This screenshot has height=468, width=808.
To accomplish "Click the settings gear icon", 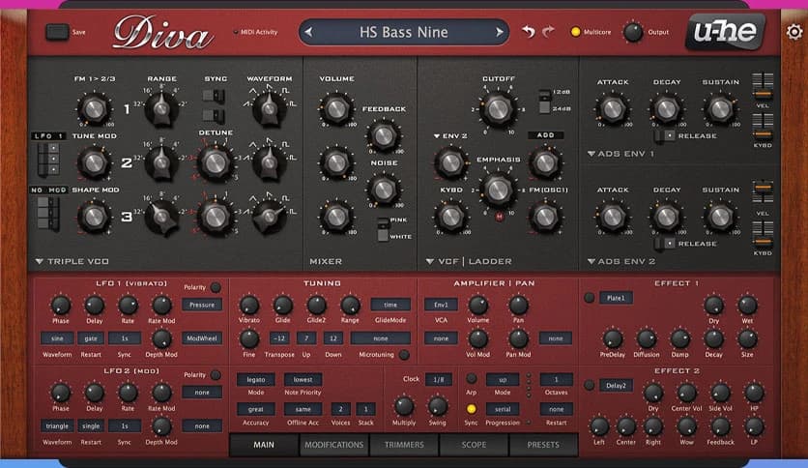I will point(794,32).
